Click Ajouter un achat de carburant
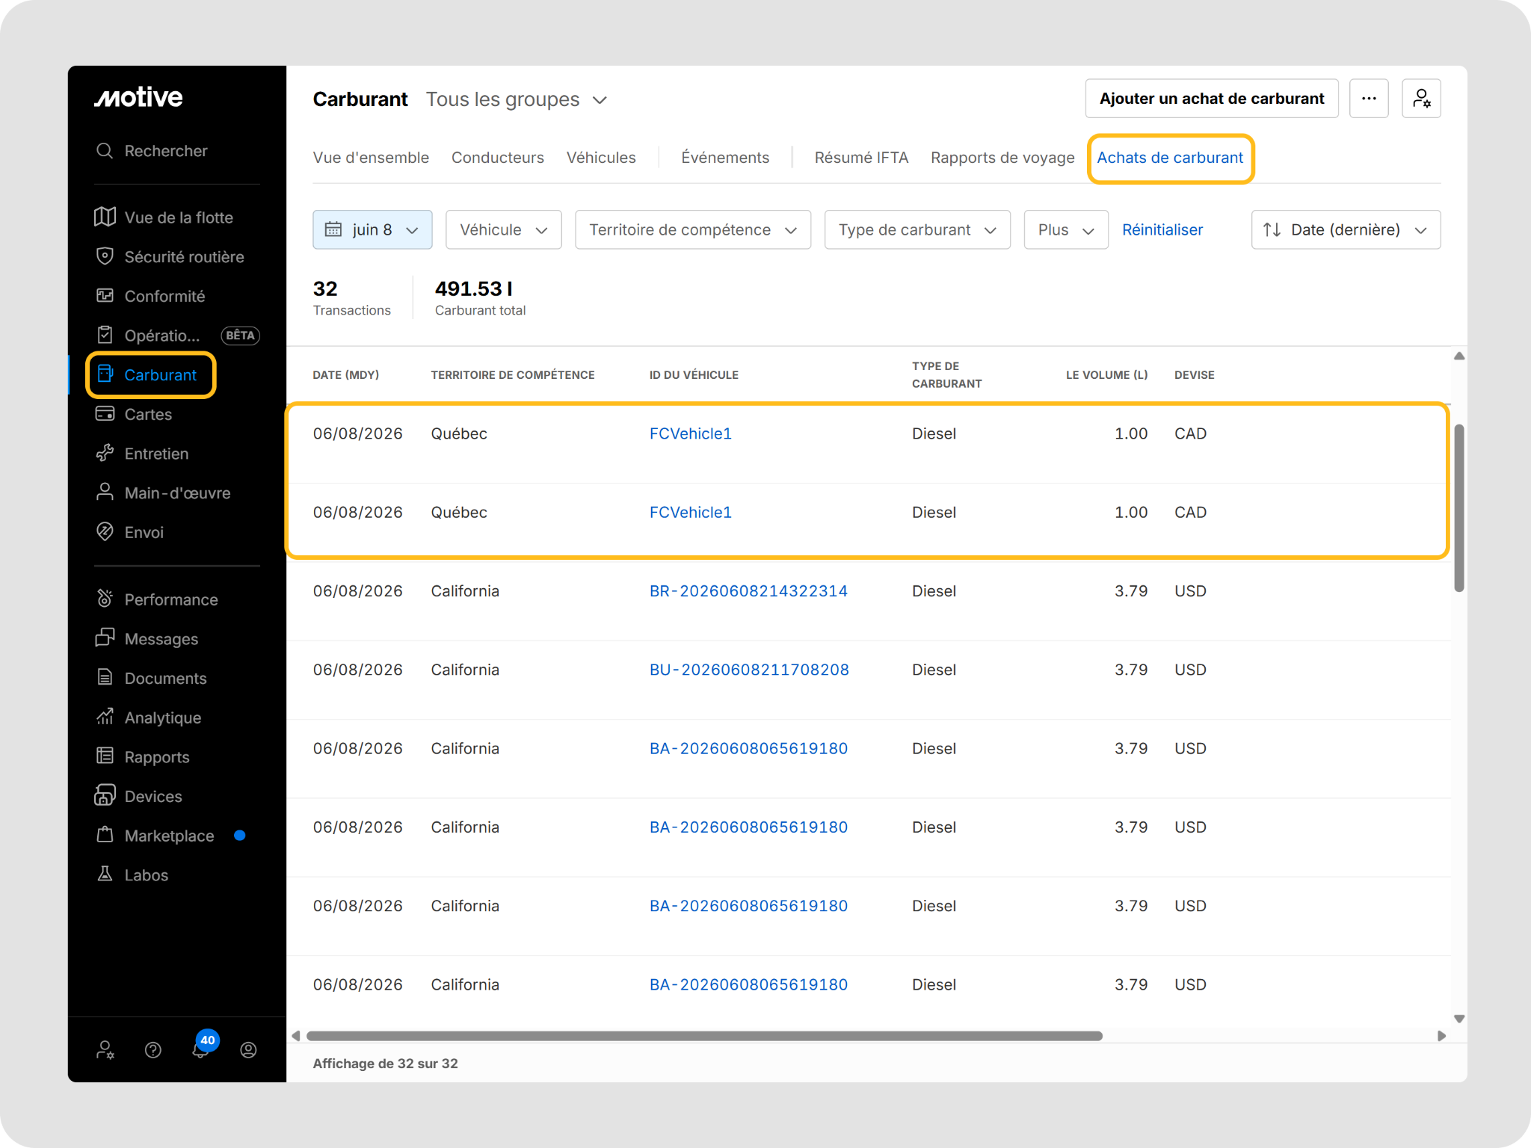Image resolution: width=1531 pixels, height=1148 pixels. coord(1212,99)
